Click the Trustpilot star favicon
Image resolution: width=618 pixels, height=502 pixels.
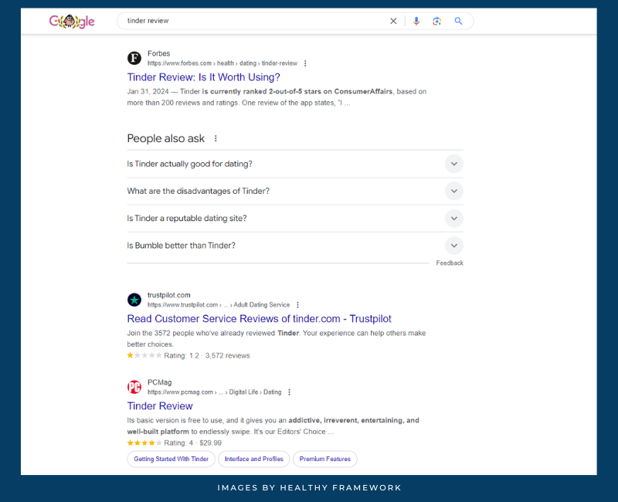[134, 300]
